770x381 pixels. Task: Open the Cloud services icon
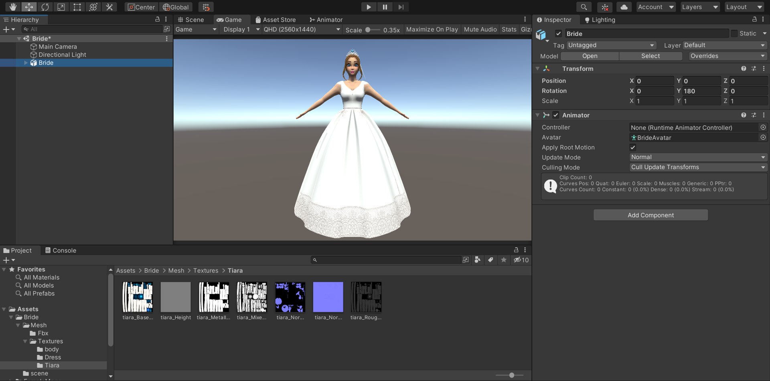tap(624, 7)
